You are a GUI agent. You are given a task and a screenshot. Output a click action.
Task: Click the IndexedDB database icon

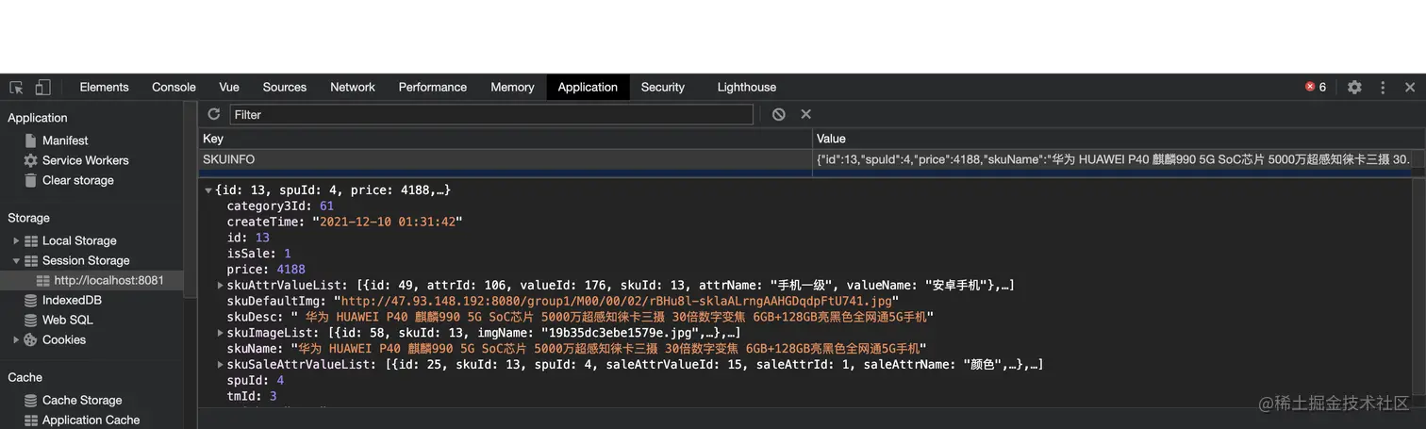[x=31, y=300]
